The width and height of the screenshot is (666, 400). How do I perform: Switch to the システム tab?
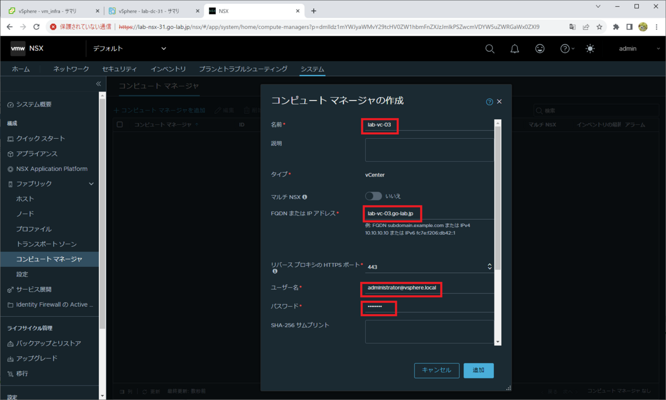click(312, 69)
